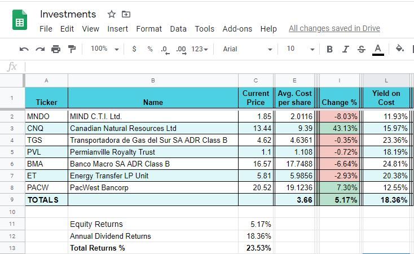Select the Equity Returns label cell
The image size is (414, 254).
coord(153,224)
